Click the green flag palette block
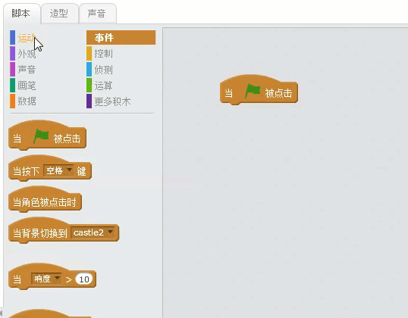This screenshot has height=318, width=408. tap(47, 136)
